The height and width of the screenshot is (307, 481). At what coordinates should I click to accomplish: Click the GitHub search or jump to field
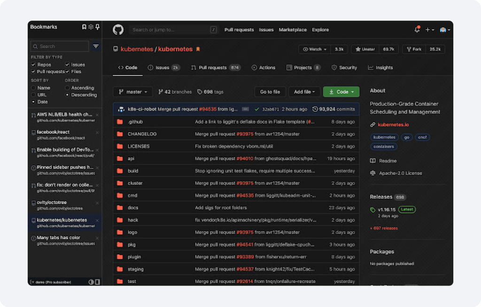pos(173,30)
